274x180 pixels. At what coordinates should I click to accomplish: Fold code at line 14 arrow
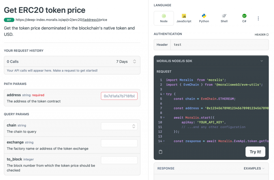(x=164, y=141)
